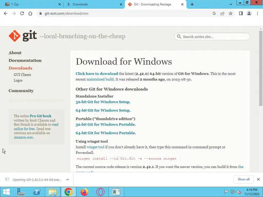263x197 pixels.
Task: Follow the Pro Git book link
Action: [40, 116]
